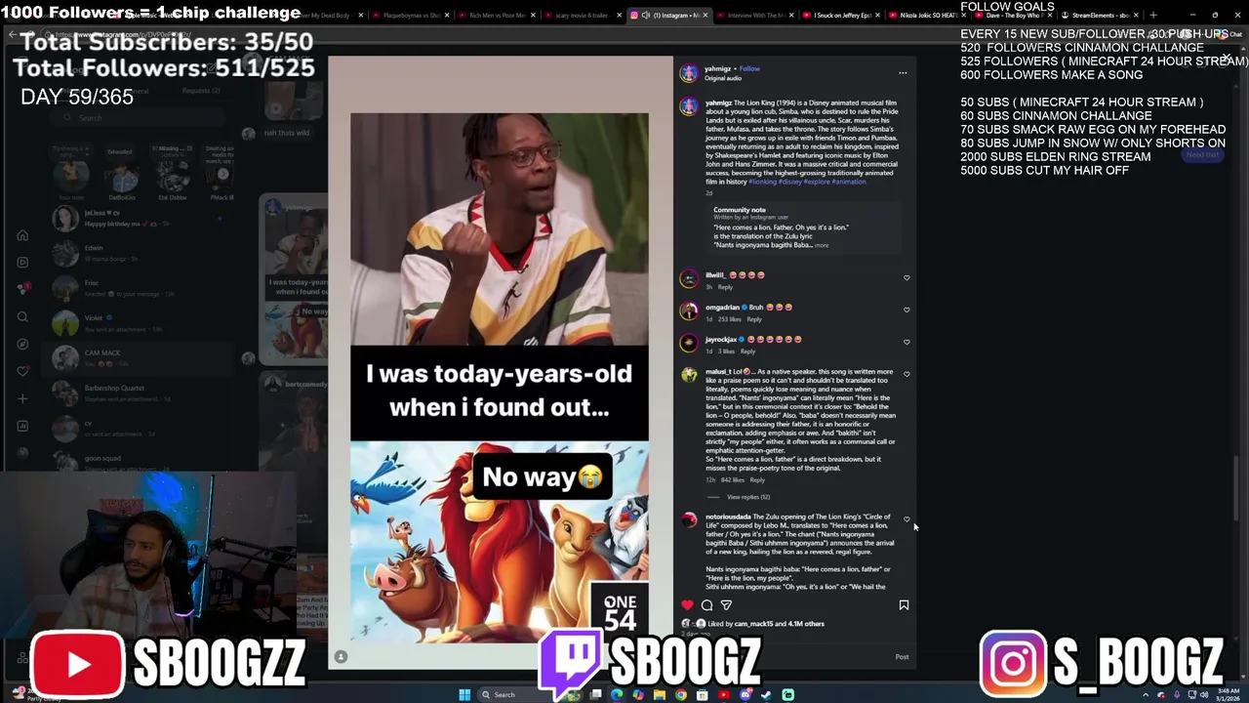Open comment icon below the post
Screen dimensions: 1249x703
(x=706, y=605)
